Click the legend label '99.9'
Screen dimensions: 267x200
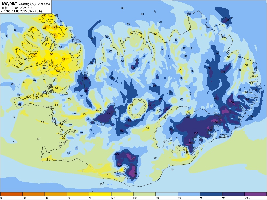(247, 198)
